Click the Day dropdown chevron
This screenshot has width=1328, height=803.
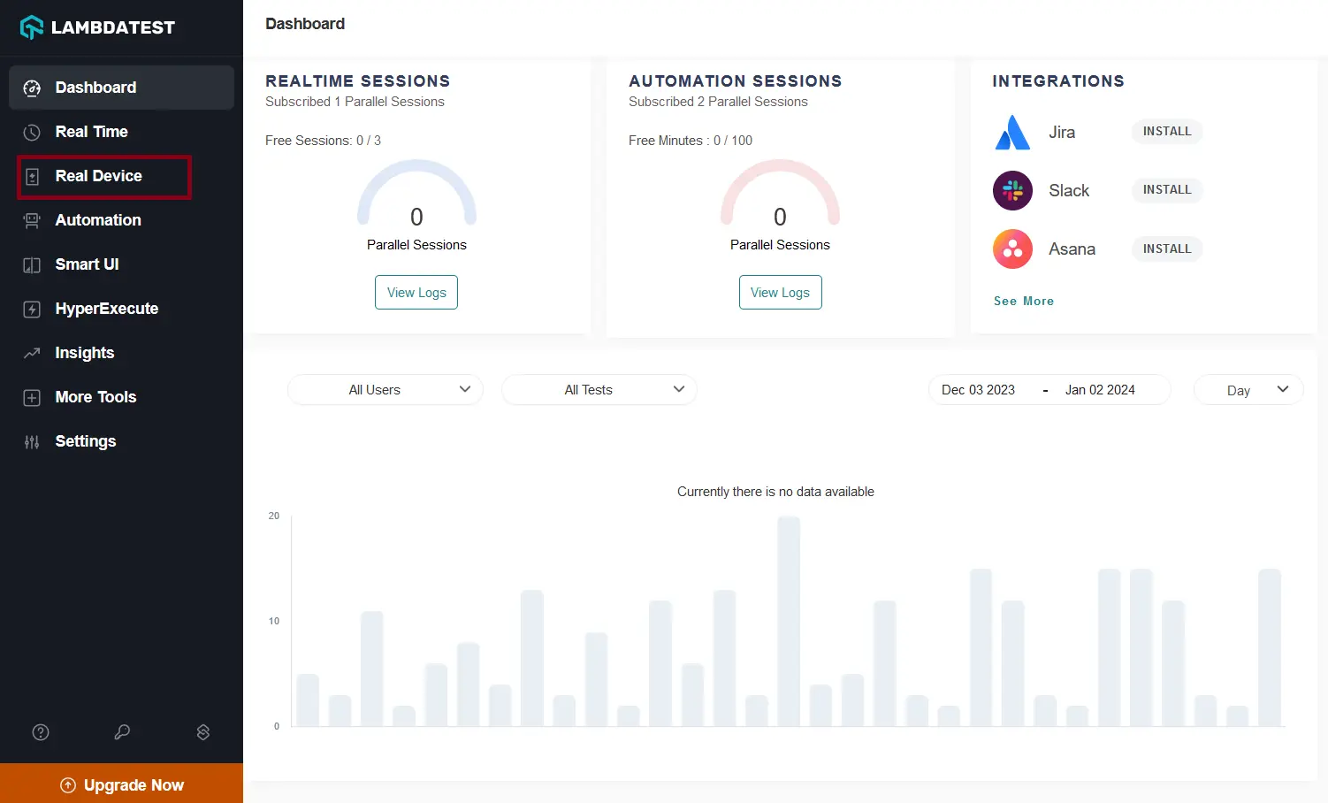click(1283, 389)
